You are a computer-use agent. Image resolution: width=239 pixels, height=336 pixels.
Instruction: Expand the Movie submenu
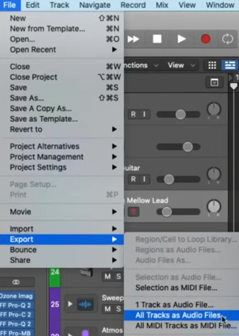coord(62,212)
